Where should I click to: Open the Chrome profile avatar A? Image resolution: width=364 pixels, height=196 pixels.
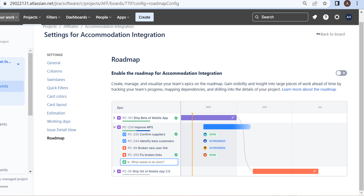347,3
